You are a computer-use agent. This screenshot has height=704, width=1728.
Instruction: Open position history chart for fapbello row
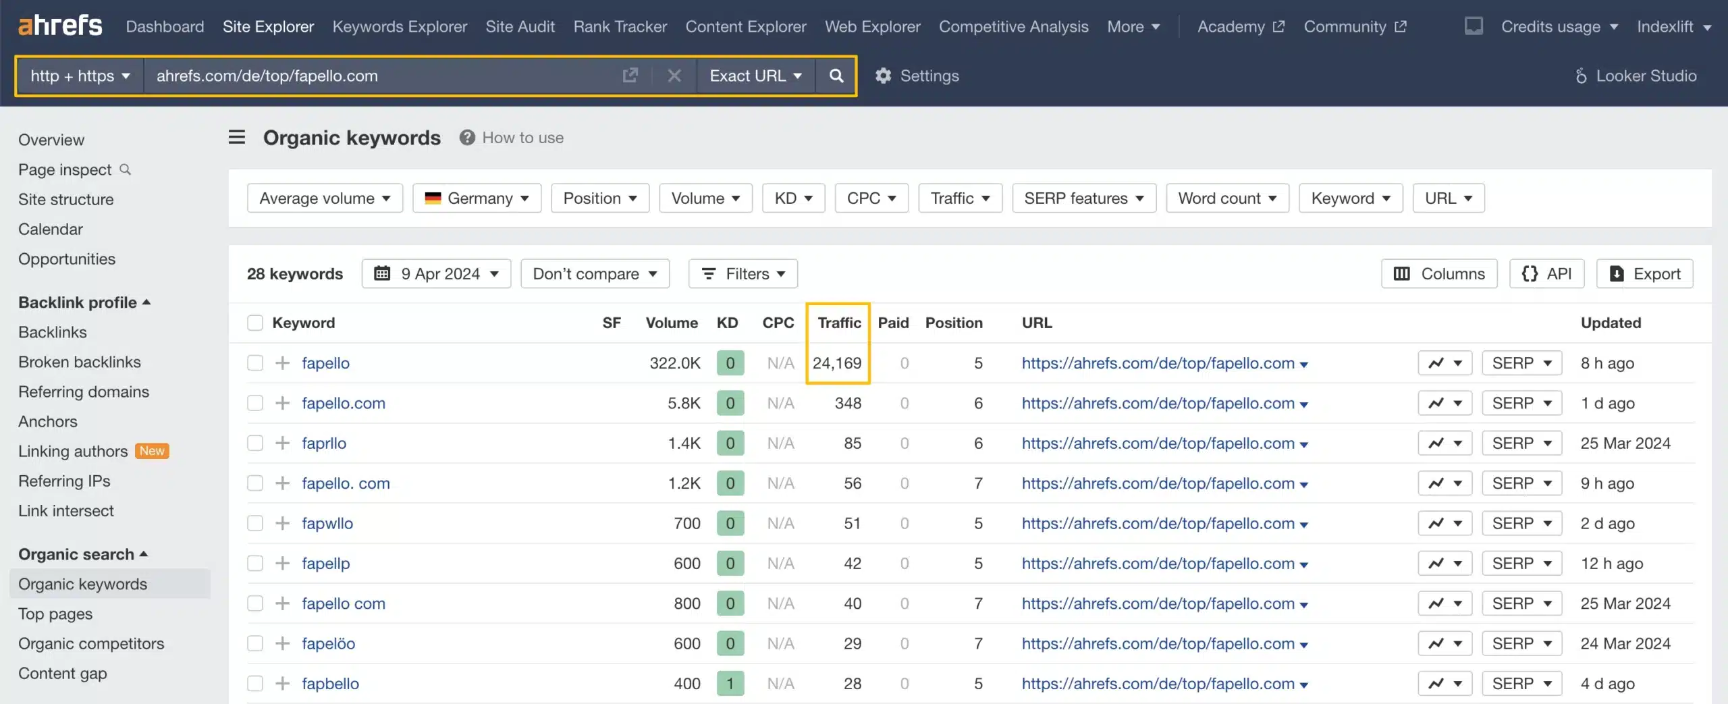tap(1444, 683)
